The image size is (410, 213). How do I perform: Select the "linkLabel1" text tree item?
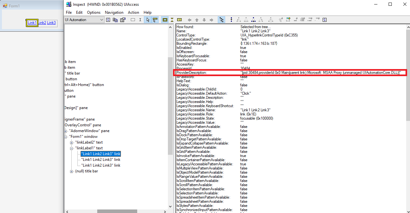(89, 148)
